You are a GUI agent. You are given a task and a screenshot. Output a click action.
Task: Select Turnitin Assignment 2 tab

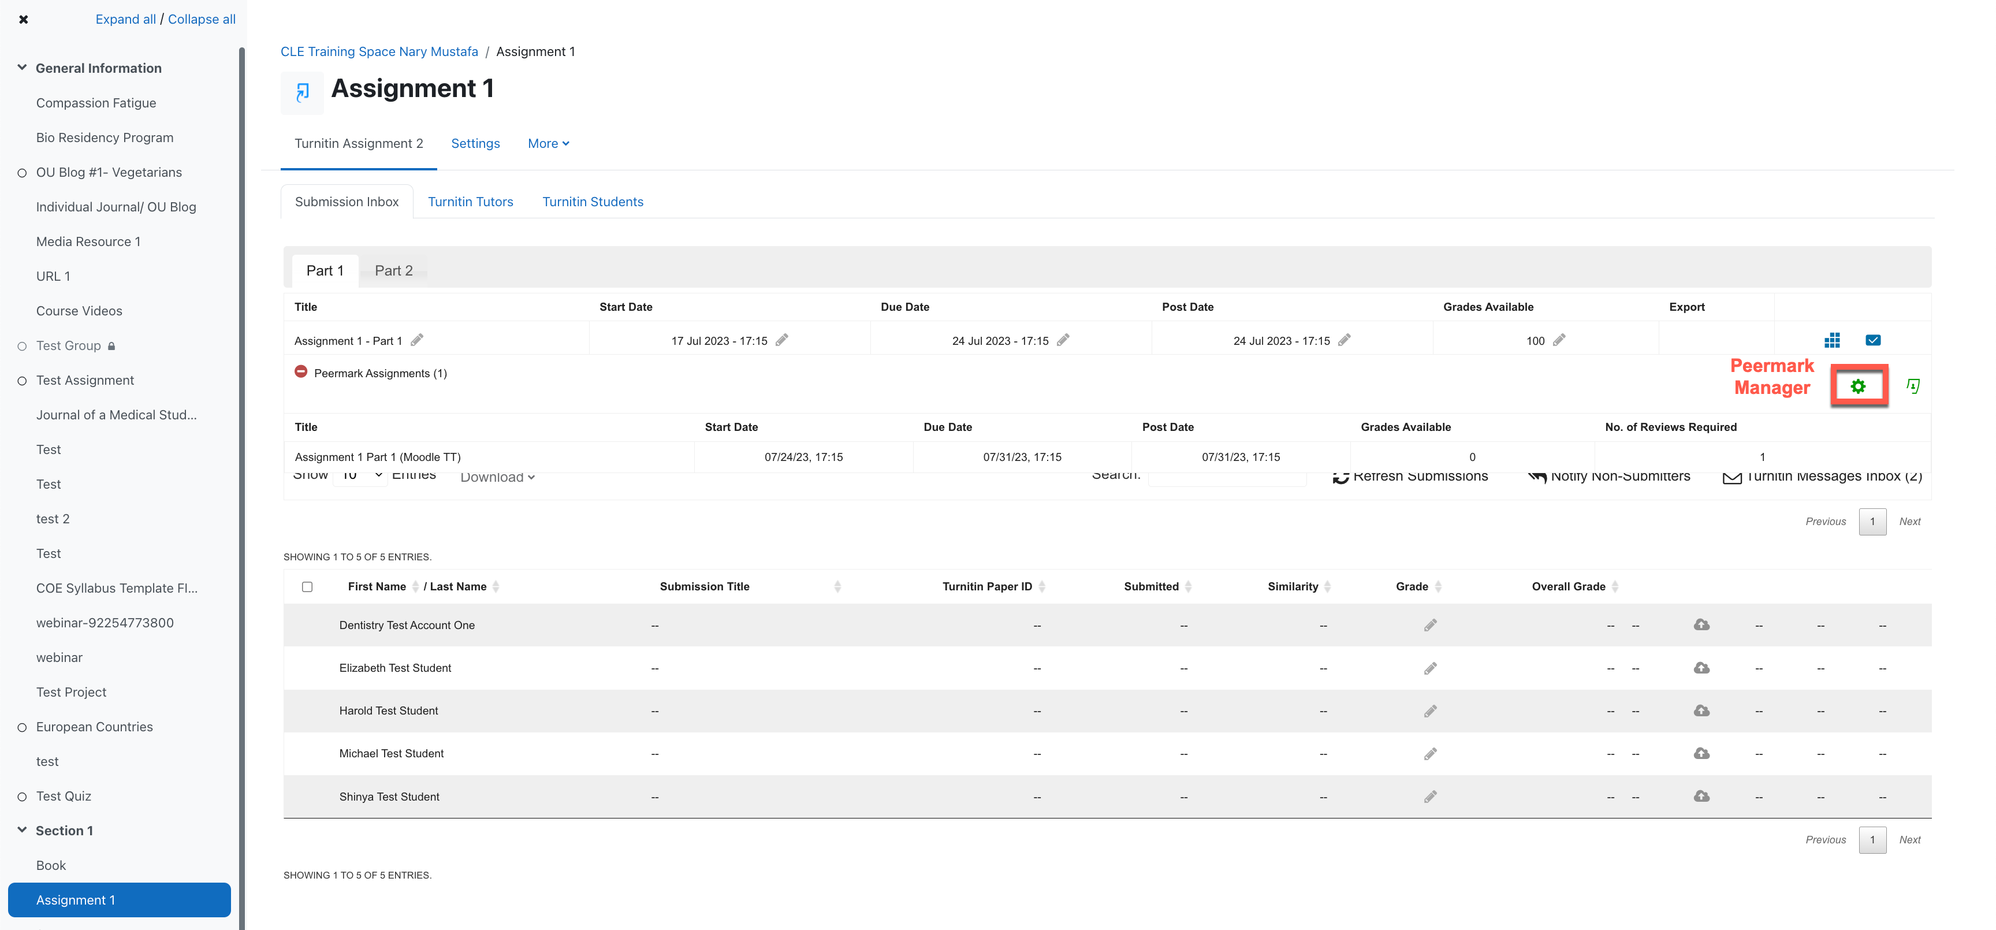coord(359,143)
